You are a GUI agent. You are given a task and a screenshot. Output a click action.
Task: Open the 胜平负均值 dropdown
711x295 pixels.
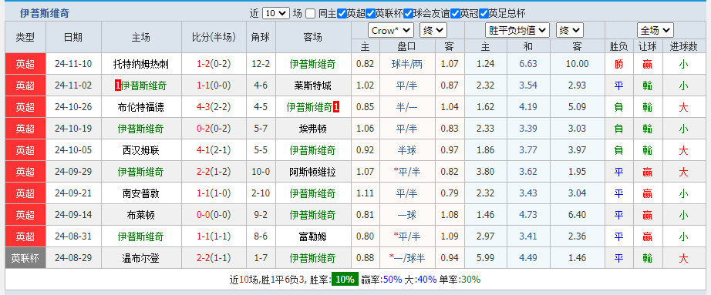coord(517,30)
